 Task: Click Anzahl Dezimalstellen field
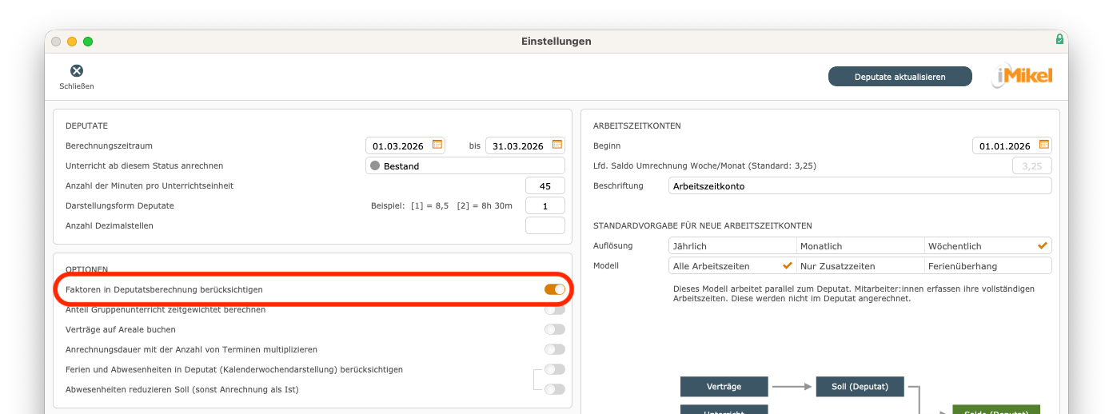pos(545,225)
